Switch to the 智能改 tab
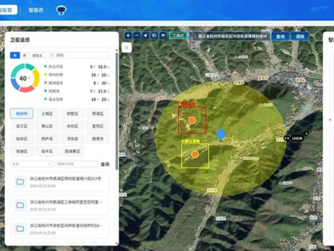Viewport: 334px width, 251px height. [36, 10]
